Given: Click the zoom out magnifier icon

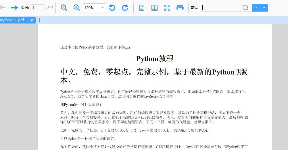Looking at the screenshot, I should 64,8.
